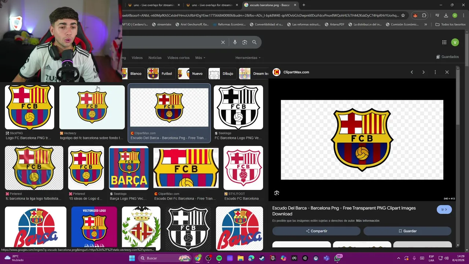The width and height of the screenshot is (469, 264).
Task: Open Microsoft Teams from the taskbar
Action: tap(326, 258)
